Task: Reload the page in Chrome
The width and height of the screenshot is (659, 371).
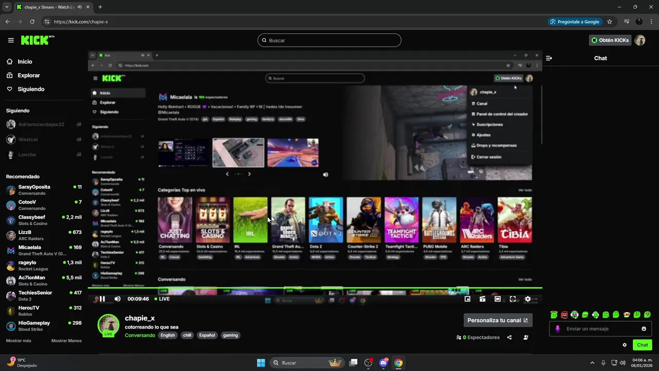Action: [x=32, y=22]
